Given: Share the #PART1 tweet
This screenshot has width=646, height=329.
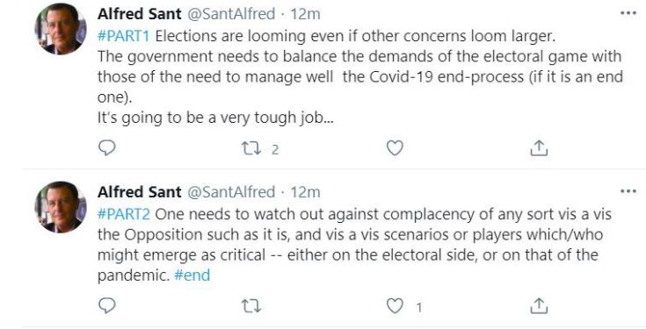Looking at the screenshot, I should point(539,147).
